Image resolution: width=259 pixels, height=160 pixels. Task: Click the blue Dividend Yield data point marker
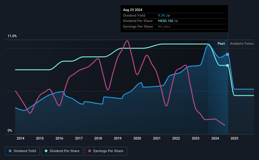click(x=227, y=54)
